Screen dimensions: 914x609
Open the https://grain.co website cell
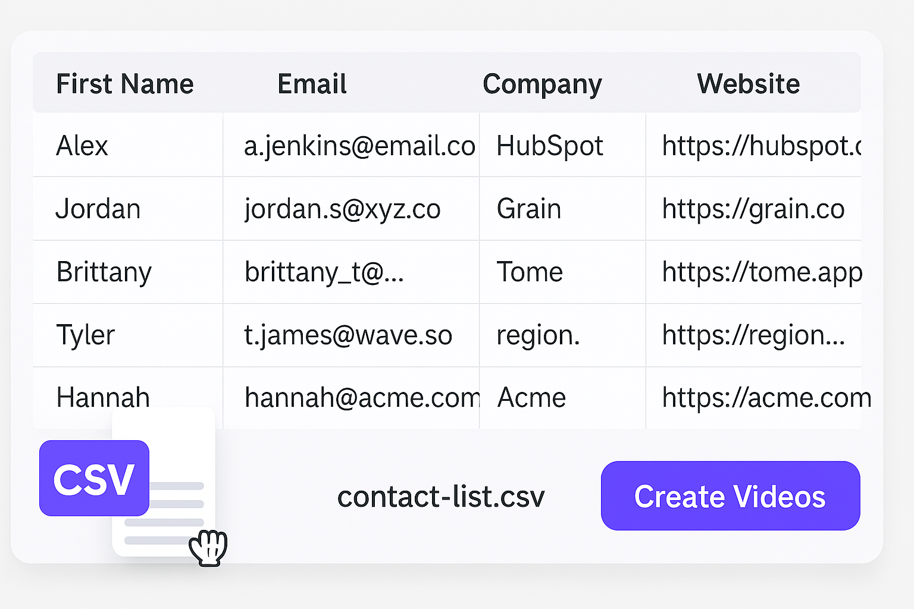tap(754, 209)
